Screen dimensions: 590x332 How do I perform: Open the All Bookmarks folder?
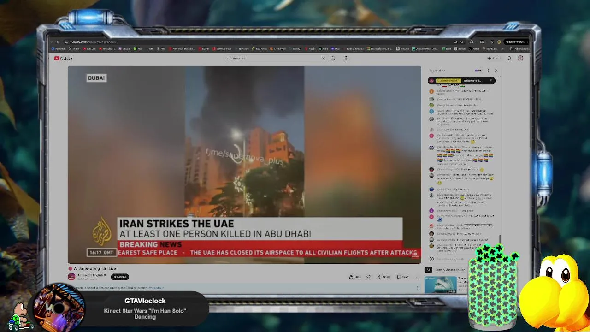click(x=520, y=48)
